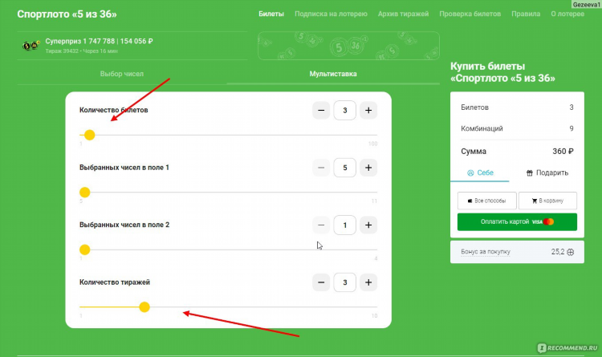Image resolution: width=602 pixels, height=357 pixels.
Task: Click the wallet icon in Все способы
Action: (x=470, y=201)
